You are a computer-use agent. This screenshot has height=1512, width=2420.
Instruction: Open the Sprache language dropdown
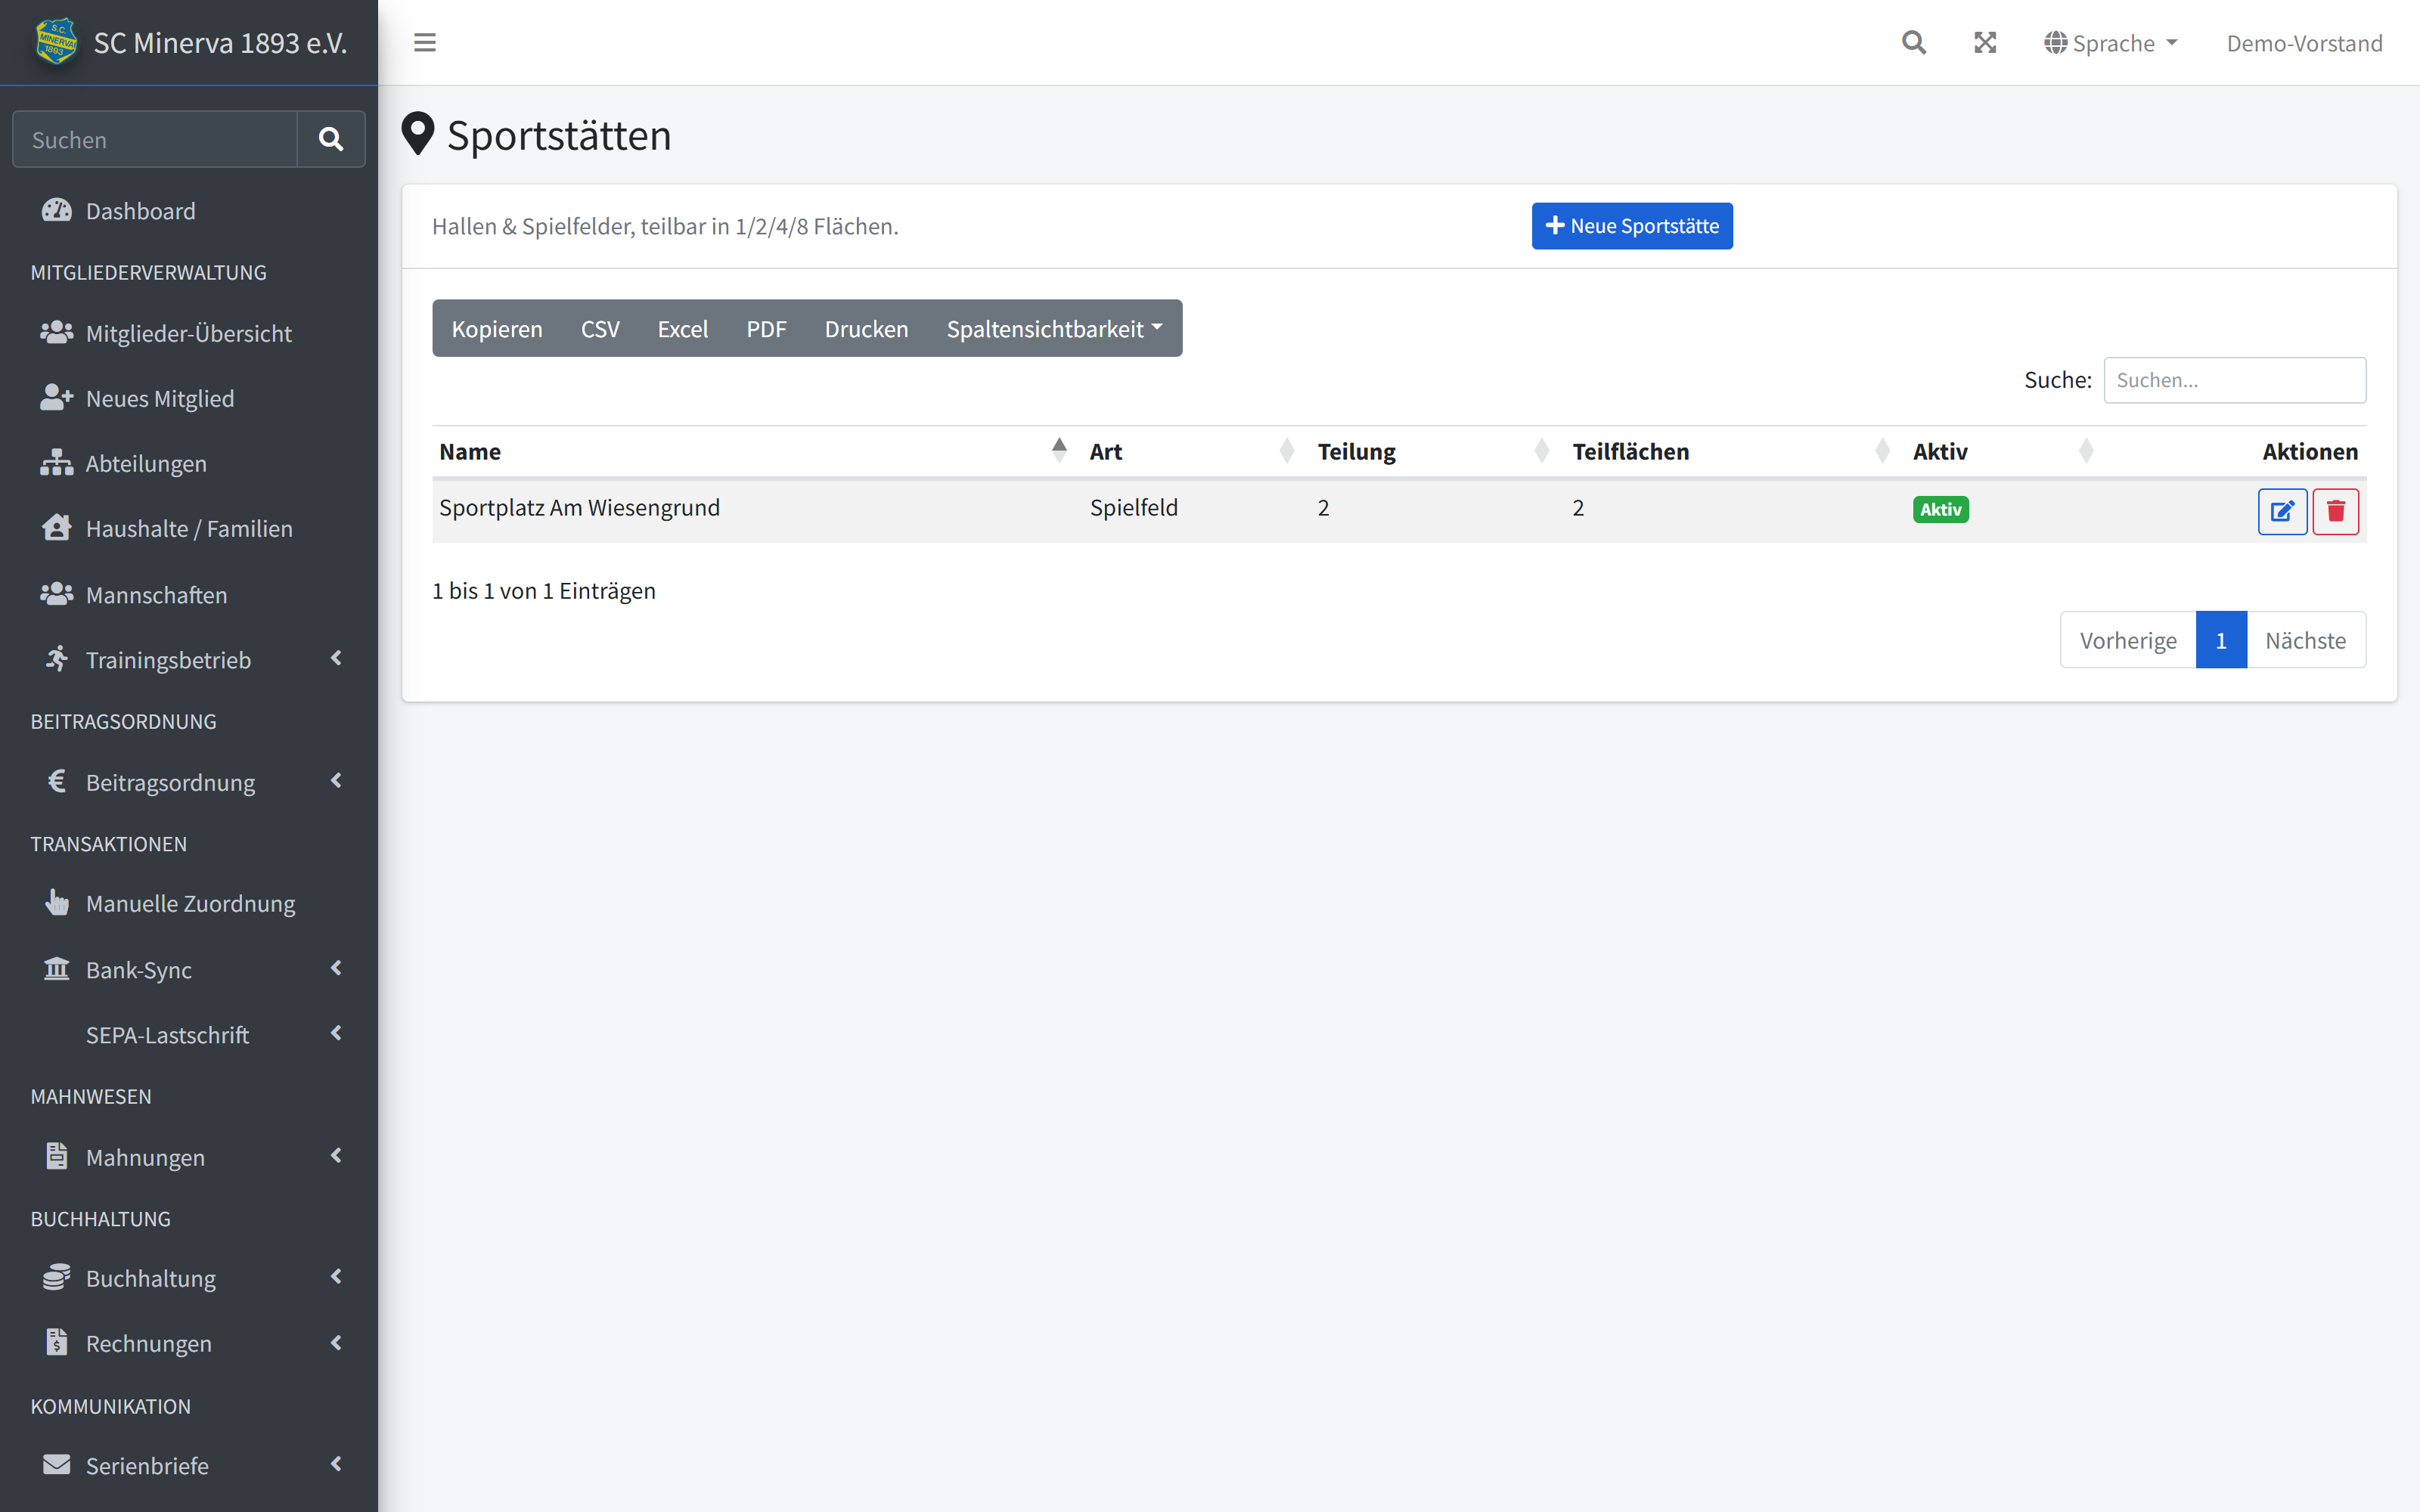coord(2111,43)
